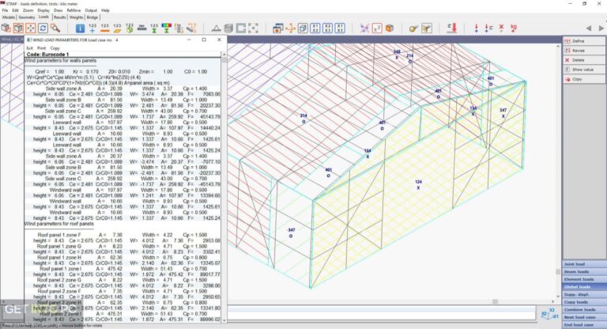Click the orange crossed-arrows rotate icon

click(290, 28)
